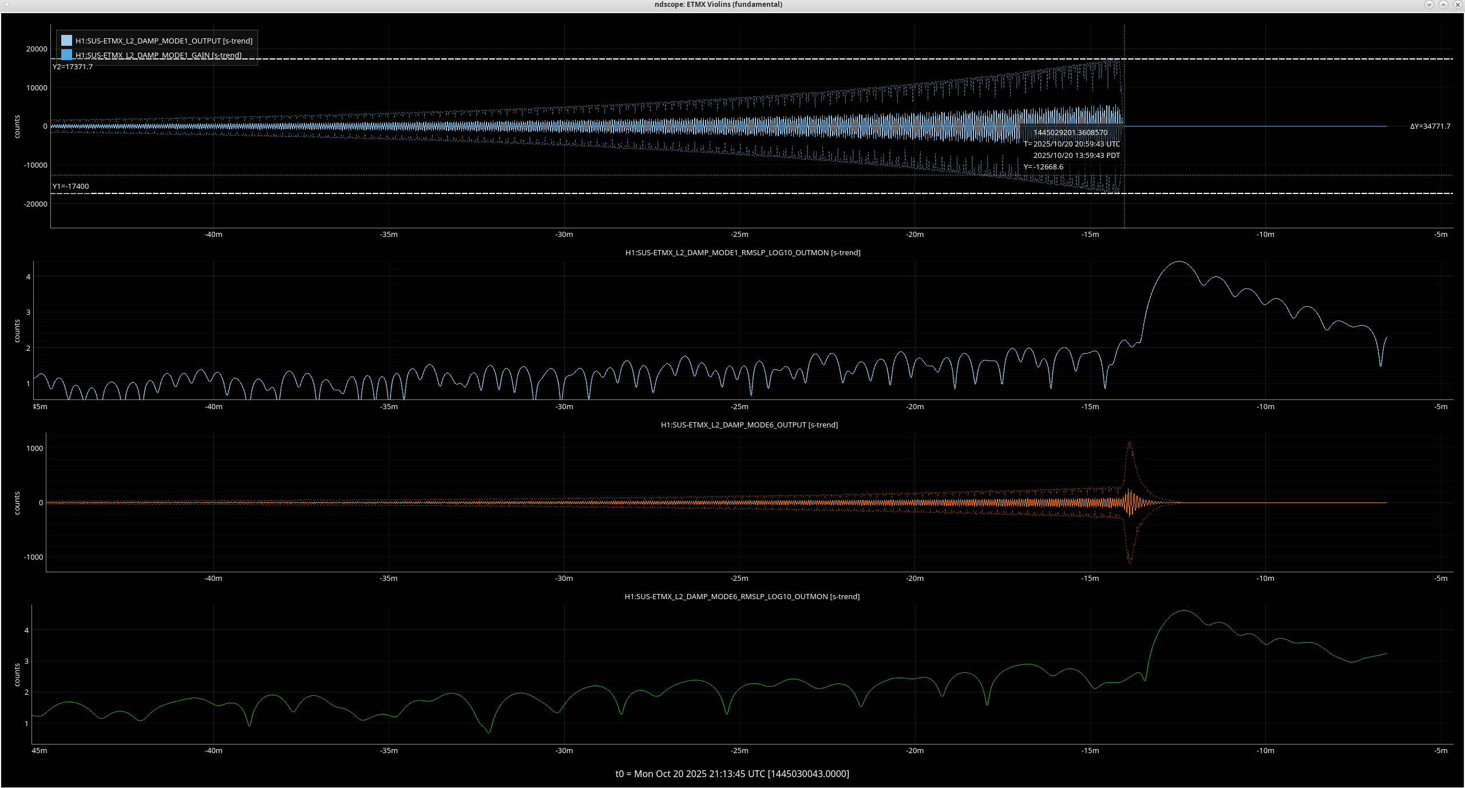Click the MODE1_OUTPUT legend color swatch
Screen dimensions: 1465x788
pos(66,41)
